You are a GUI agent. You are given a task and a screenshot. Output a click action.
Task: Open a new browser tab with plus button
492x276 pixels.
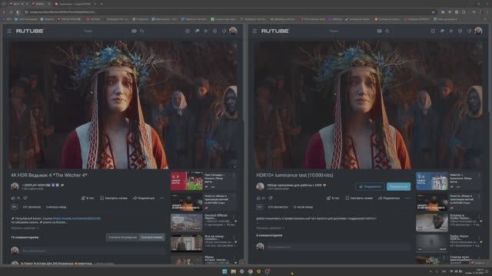coord(101,4)
